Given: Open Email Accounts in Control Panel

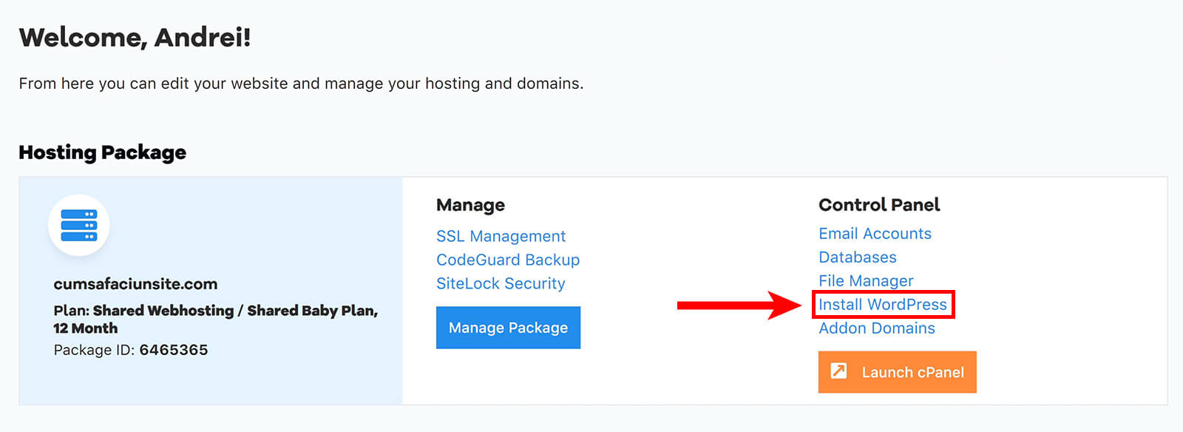Looking at the screenshot, I should point(875,234).
